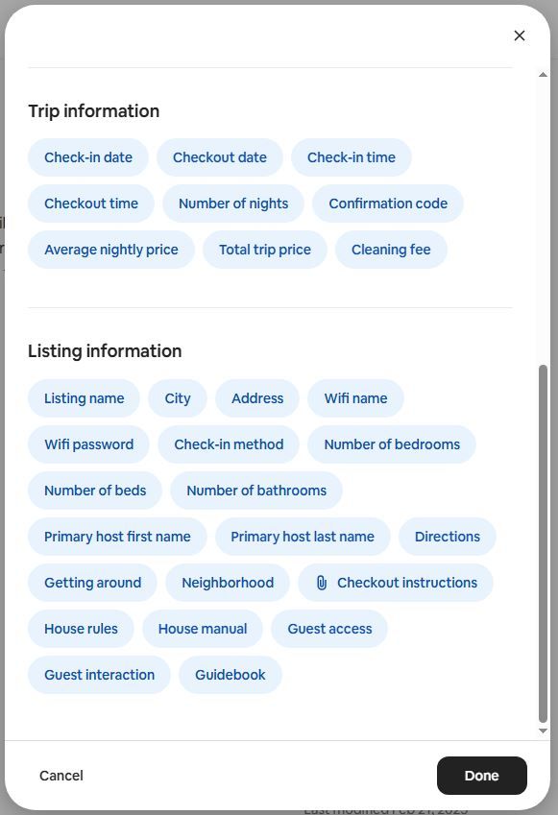Choose the Guest interaction chip
This screenshot has width=558, height=815.
coord(99,675)
